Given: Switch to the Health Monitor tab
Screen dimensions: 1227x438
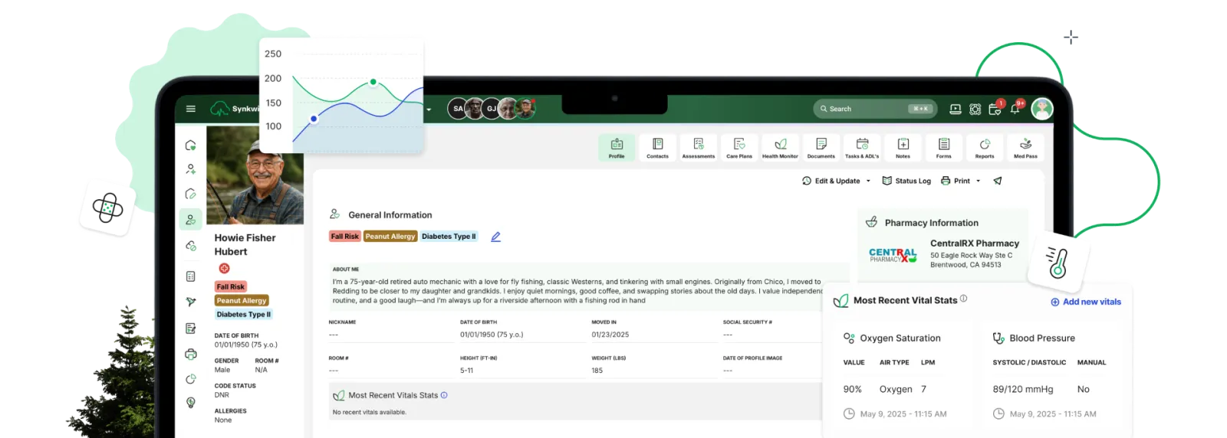Looking at the screenshot, I should tap(780, 148).
